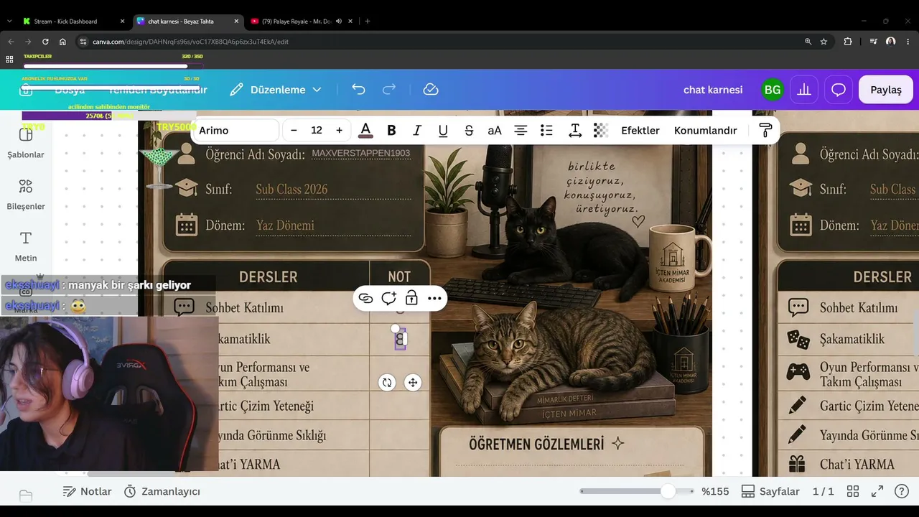The height and width of the screenshot is (517, 919).
Task: Select the Sub Class 2026 text
Action: click(291, 190)
